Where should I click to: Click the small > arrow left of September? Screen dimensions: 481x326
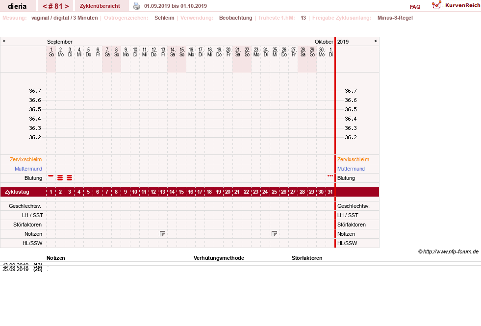(x=4, y=41)
